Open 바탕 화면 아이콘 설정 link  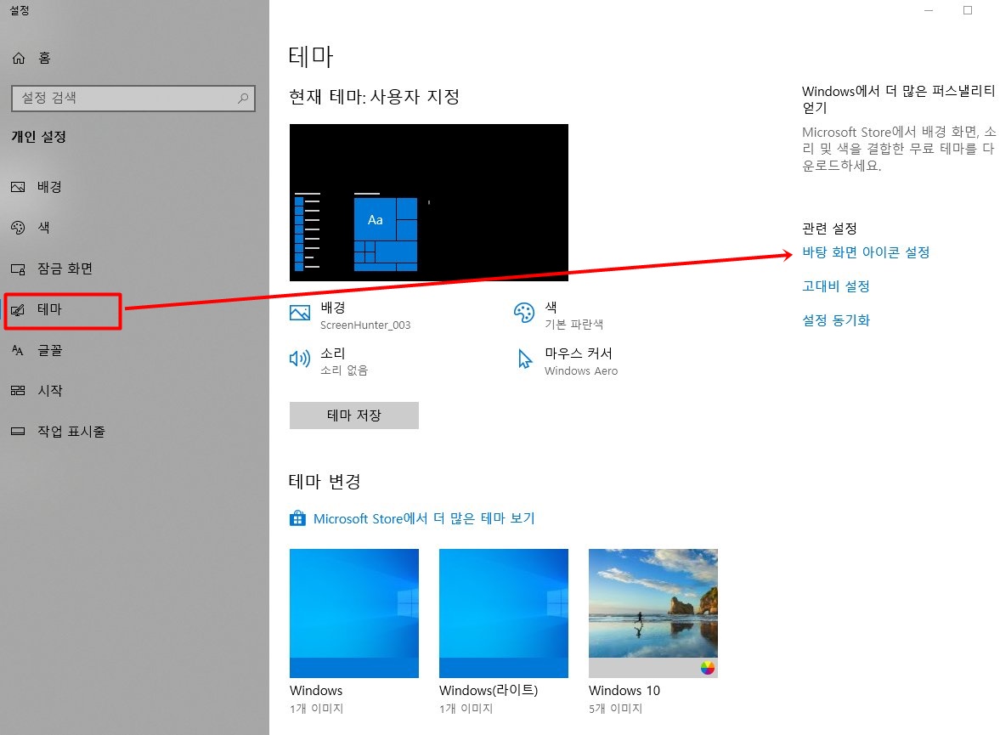866,252
